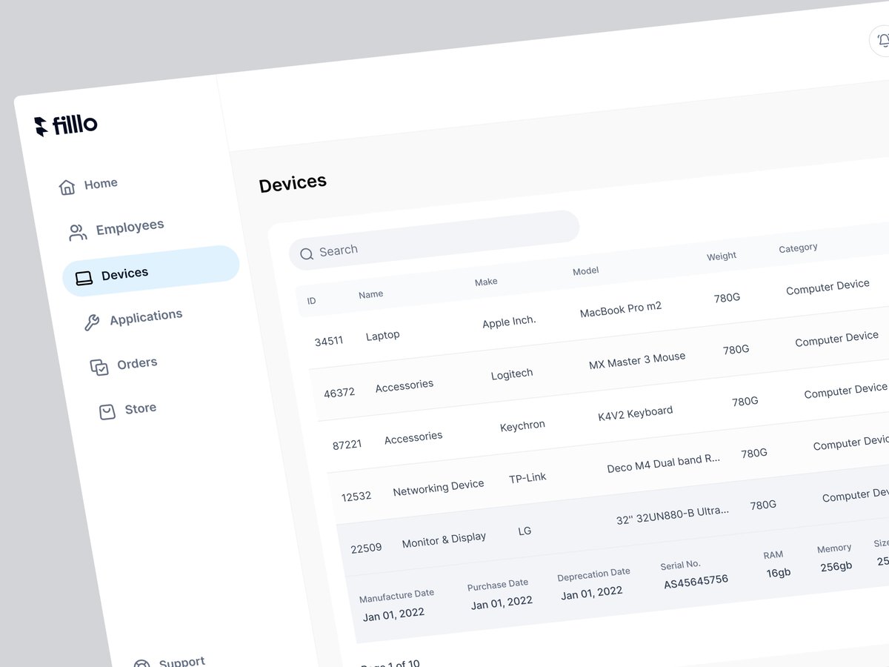Click the Employees people icon
The height and width of the screenshot is (667, 889).
[78, 233]
